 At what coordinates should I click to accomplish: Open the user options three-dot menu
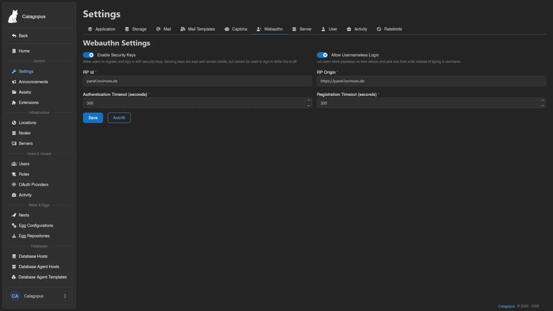pyautogui.click(x=65, y=296)
